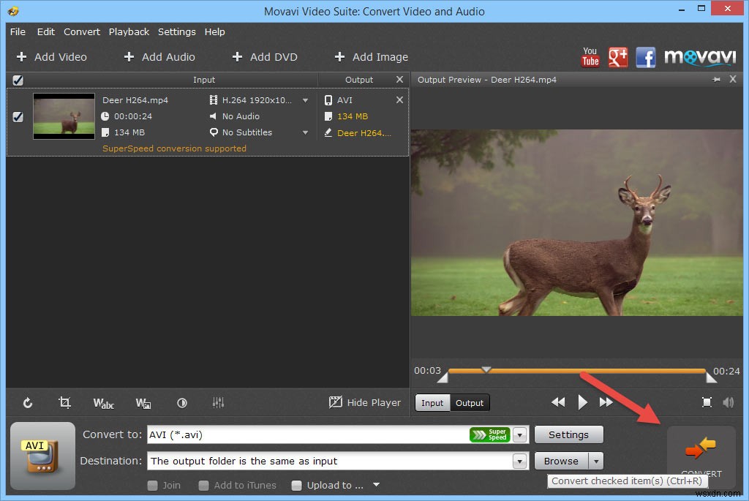749x501 pixels.
Task: Select the text watermark tool
Action: click(103, 402)
